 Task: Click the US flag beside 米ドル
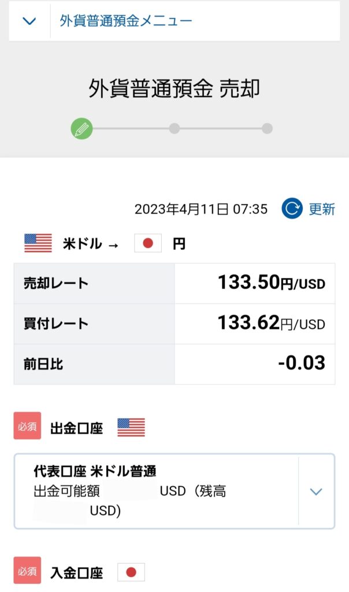tap(38, 243)
